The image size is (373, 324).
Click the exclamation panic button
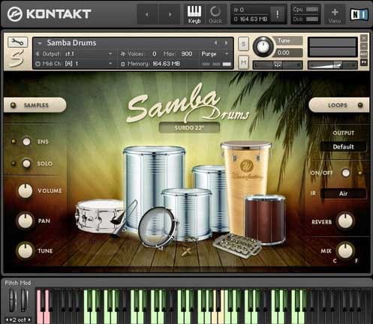click(x=278, y=14)
